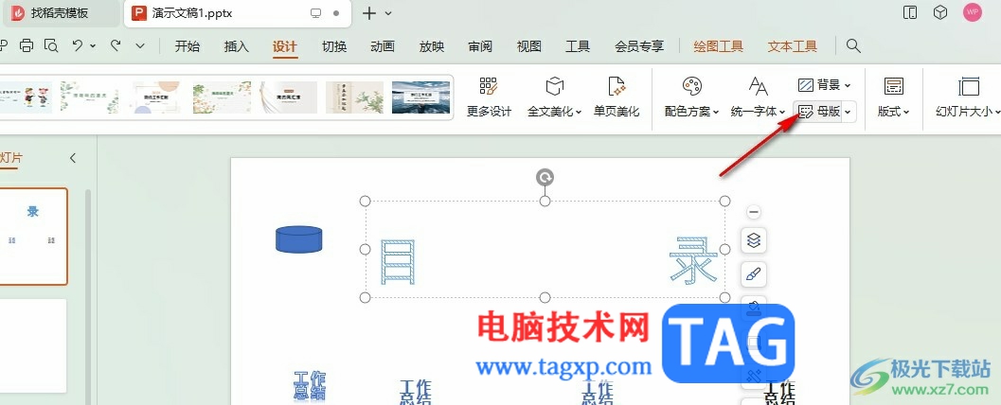Image resolution: width=1001 pixels, height=405 pixels.
Task: Open 版式 layout dropdown
Action: click(893, 97)
